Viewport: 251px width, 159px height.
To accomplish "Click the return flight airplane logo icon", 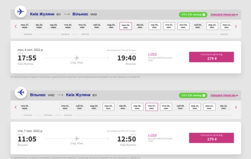I will click(x=20, y=93).
